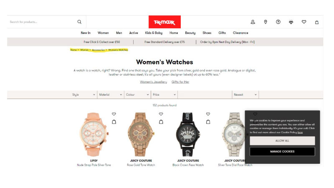
Task: Focus the Search for products field
Action: click(43, 22)
